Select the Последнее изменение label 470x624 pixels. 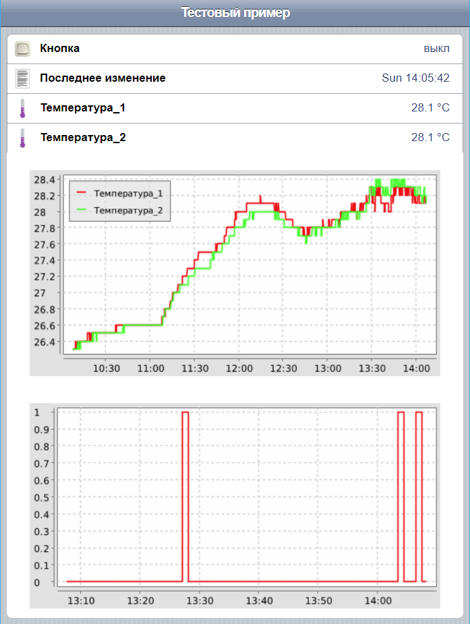click(102, 78)
